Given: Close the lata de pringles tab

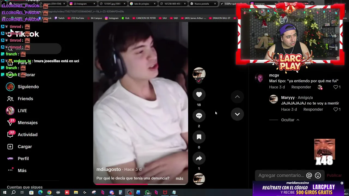Looking at the screenshot, I should click(x=155, y=4).
